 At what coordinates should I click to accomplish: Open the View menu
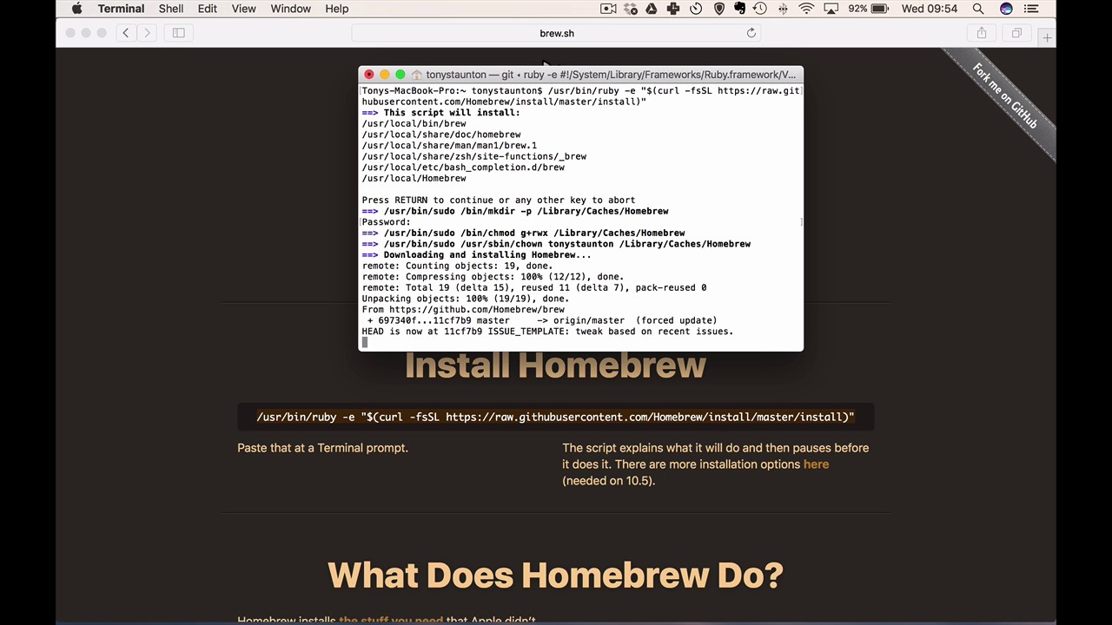point(243,9)
